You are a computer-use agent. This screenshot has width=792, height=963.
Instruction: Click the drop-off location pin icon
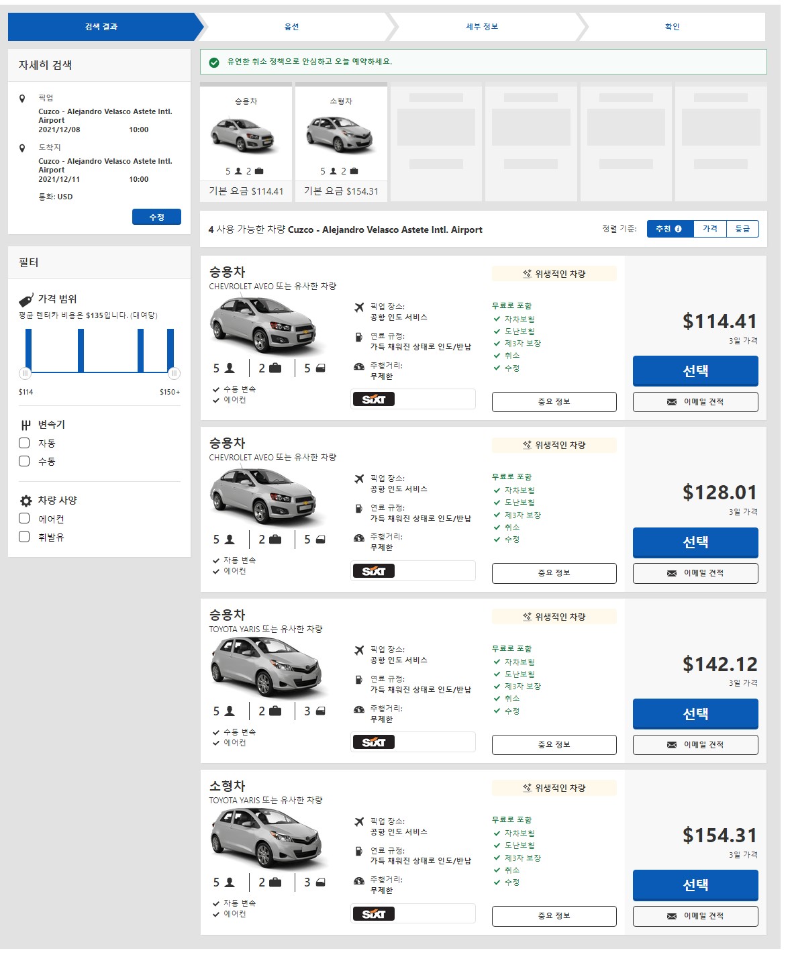pyautogui.click(x=22, y=148)
